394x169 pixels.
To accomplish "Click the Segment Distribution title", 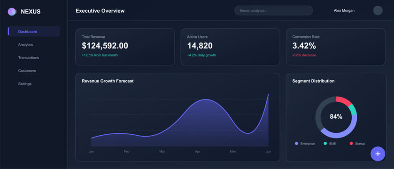I will [313, 81].
